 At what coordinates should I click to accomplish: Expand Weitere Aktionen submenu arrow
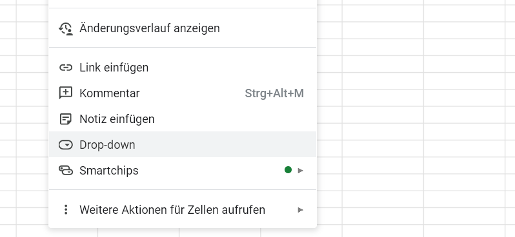300,210
